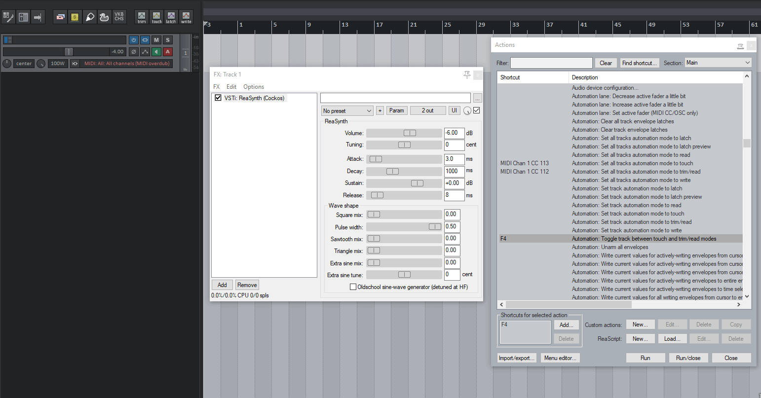
Task: Uncheck VSTi: ReaSynth enable checkbox in list
Action: coord(218,98)
